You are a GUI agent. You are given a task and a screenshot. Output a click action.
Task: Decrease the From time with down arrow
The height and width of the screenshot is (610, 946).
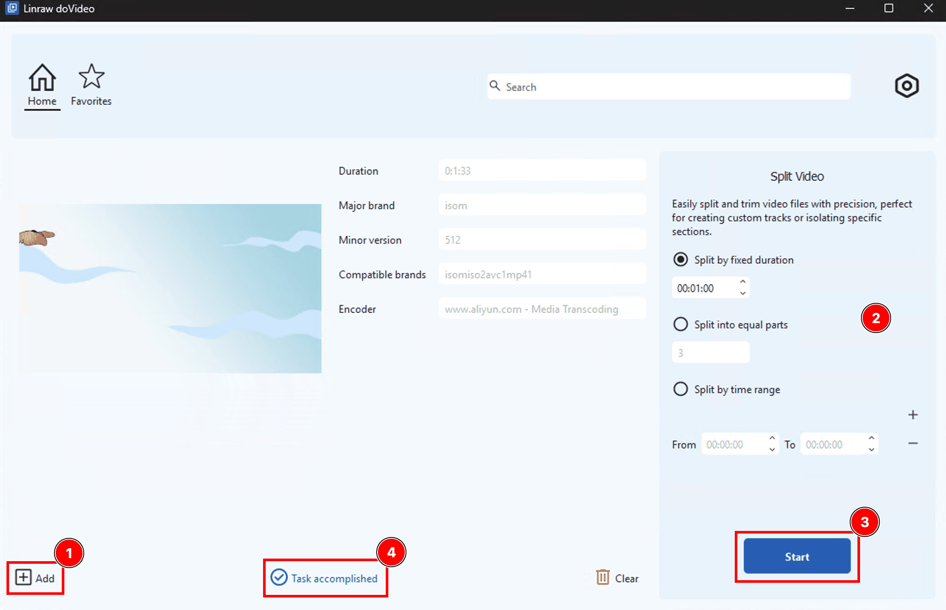772,450
